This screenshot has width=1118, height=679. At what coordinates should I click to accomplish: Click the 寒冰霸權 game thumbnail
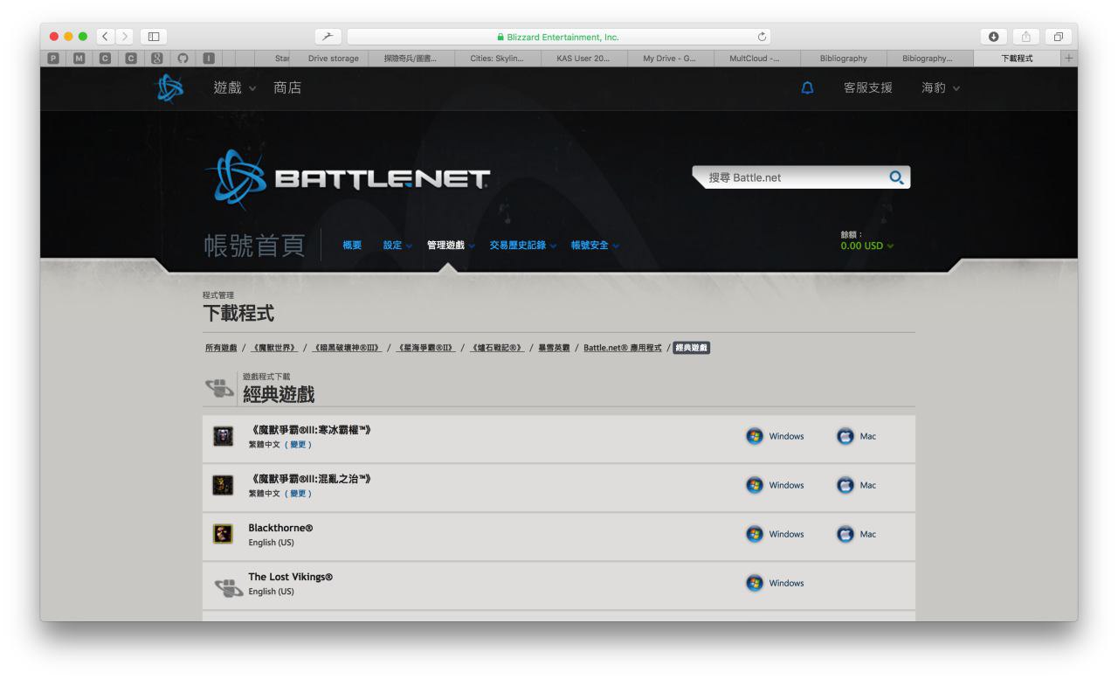(224, 436)
